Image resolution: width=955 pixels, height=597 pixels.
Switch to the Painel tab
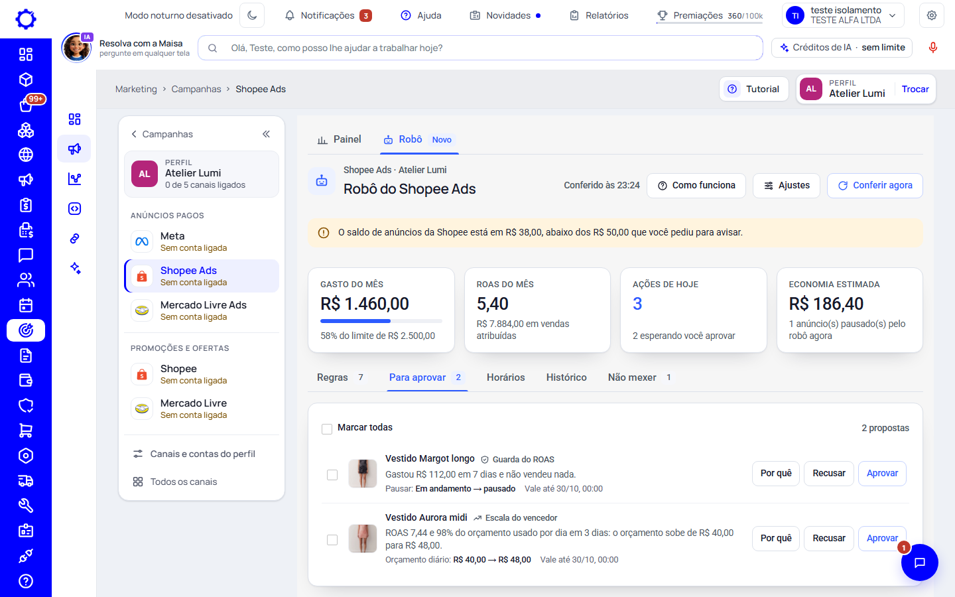(340, 139)
